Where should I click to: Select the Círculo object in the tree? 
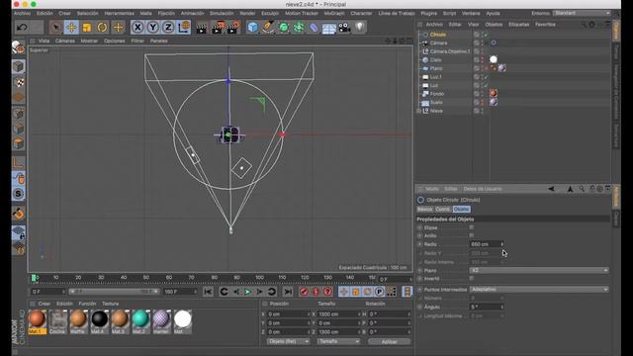[x=438, y=35]
